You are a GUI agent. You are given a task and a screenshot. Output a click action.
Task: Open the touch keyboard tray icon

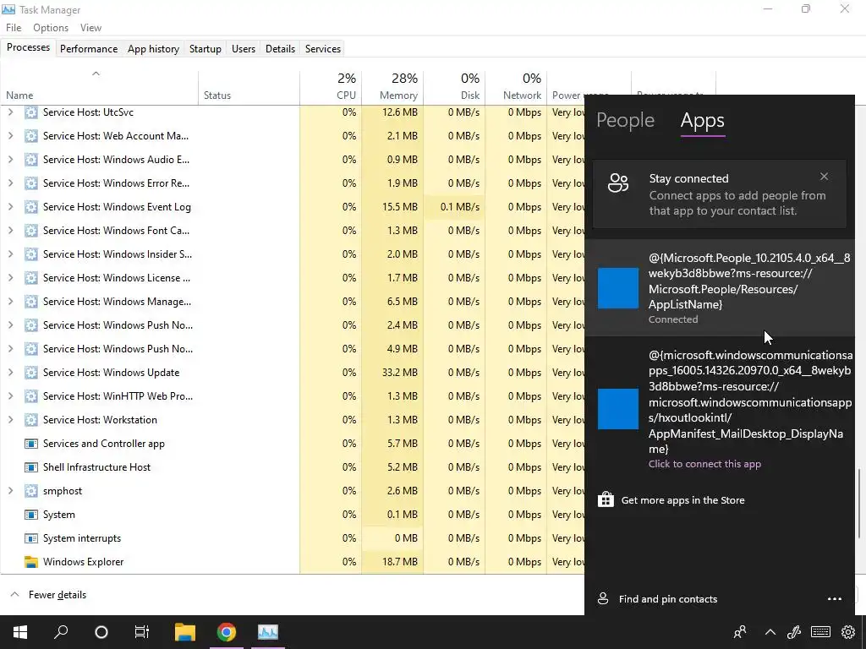tap(820, 632)
